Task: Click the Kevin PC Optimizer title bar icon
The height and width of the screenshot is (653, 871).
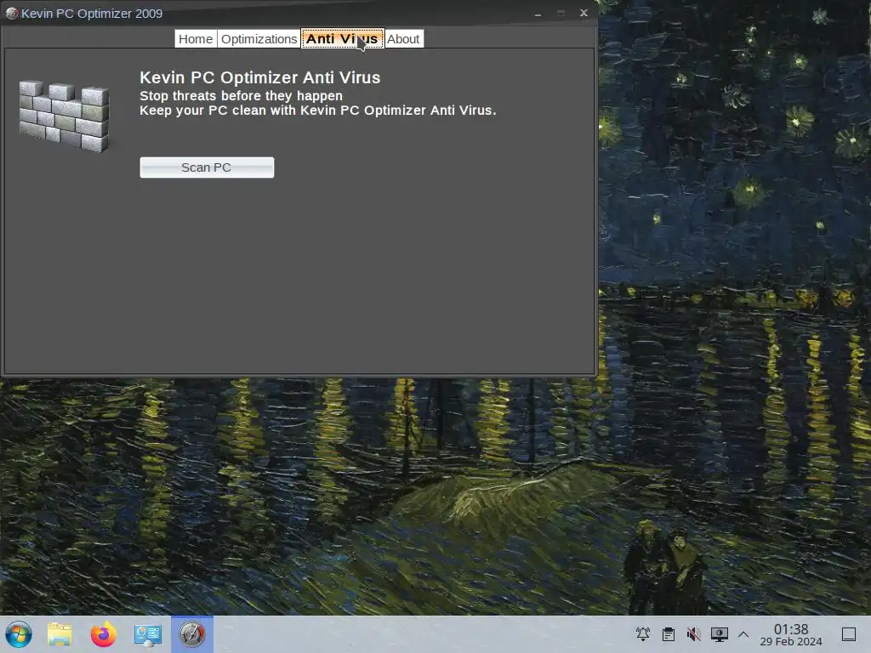Action: (12, 14)
